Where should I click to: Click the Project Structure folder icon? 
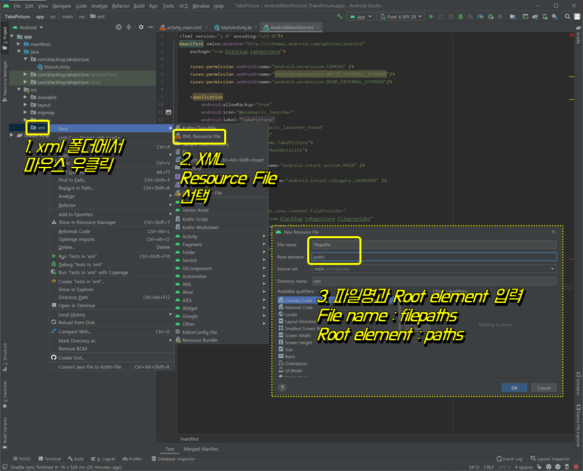coord(512,16)
